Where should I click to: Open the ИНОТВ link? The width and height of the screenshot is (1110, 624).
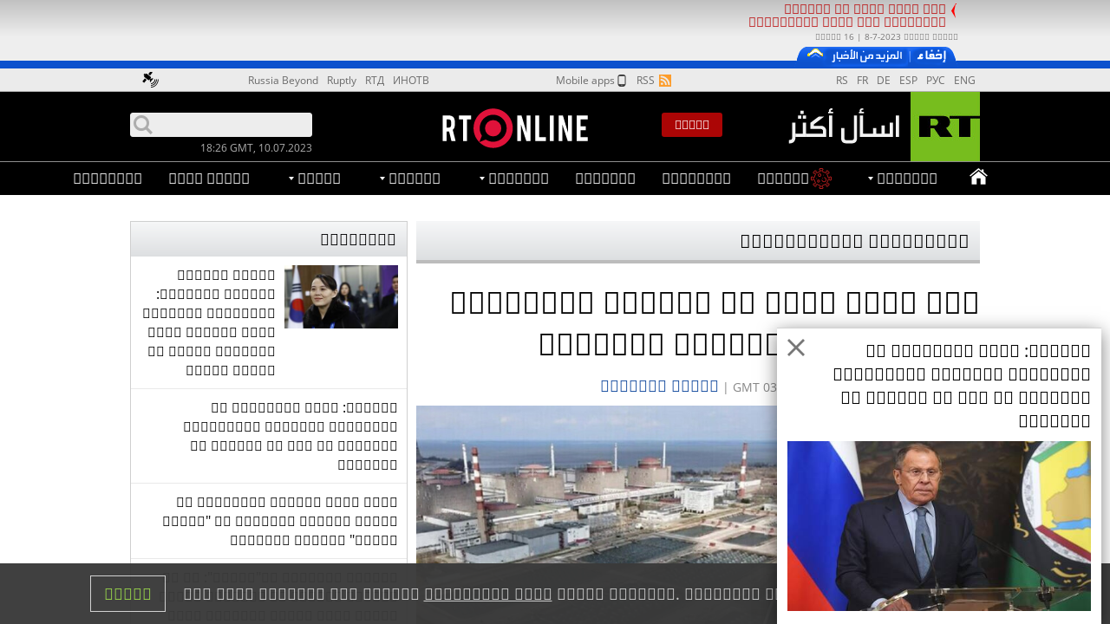[x=411, y=81]
